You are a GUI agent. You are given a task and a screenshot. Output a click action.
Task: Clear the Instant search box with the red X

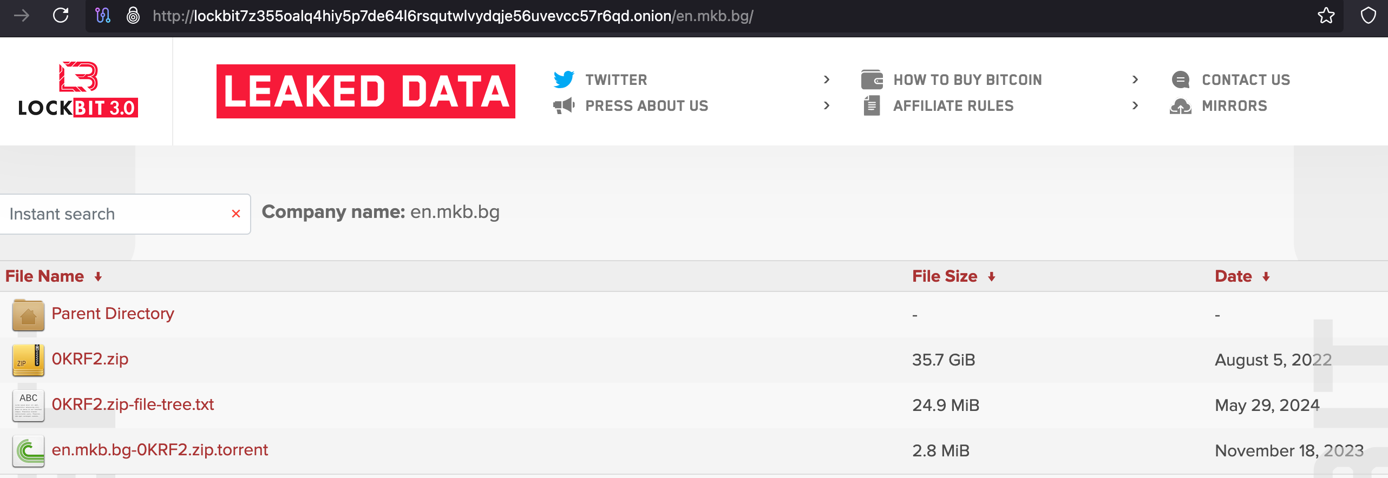(236, 214)
